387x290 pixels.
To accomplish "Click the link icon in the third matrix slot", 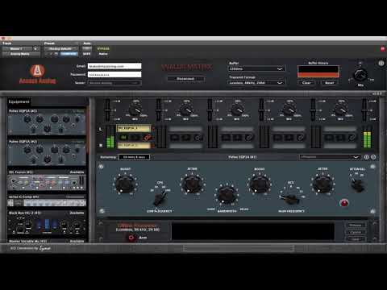I will tap(249, 138).
